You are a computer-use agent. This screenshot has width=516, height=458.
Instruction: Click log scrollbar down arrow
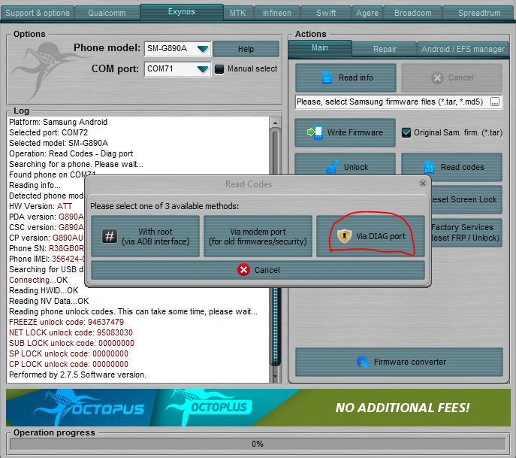tap(275, 375)
